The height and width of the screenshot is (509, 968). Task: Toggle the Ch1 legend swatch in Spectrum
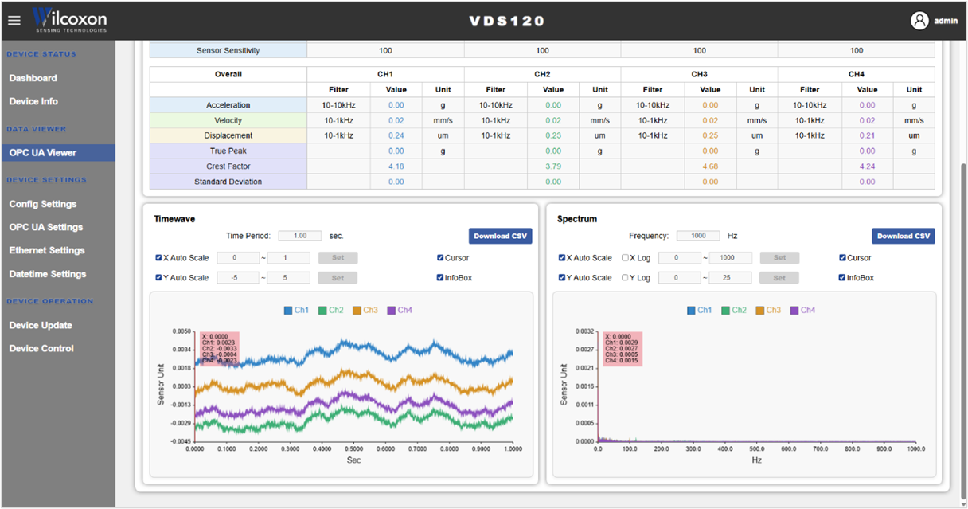pos(691,311)
